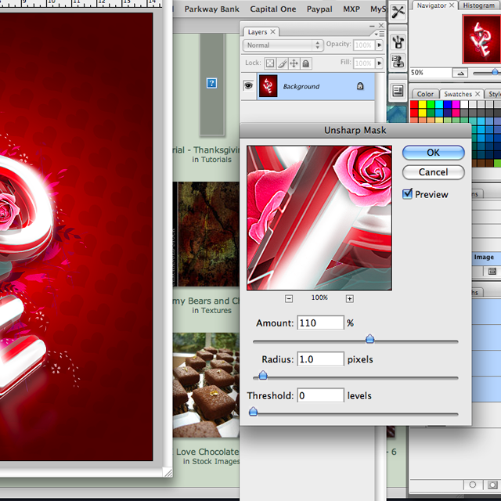Open the Layer Comps dock icon
501x501 pixels.
[398, 92]
